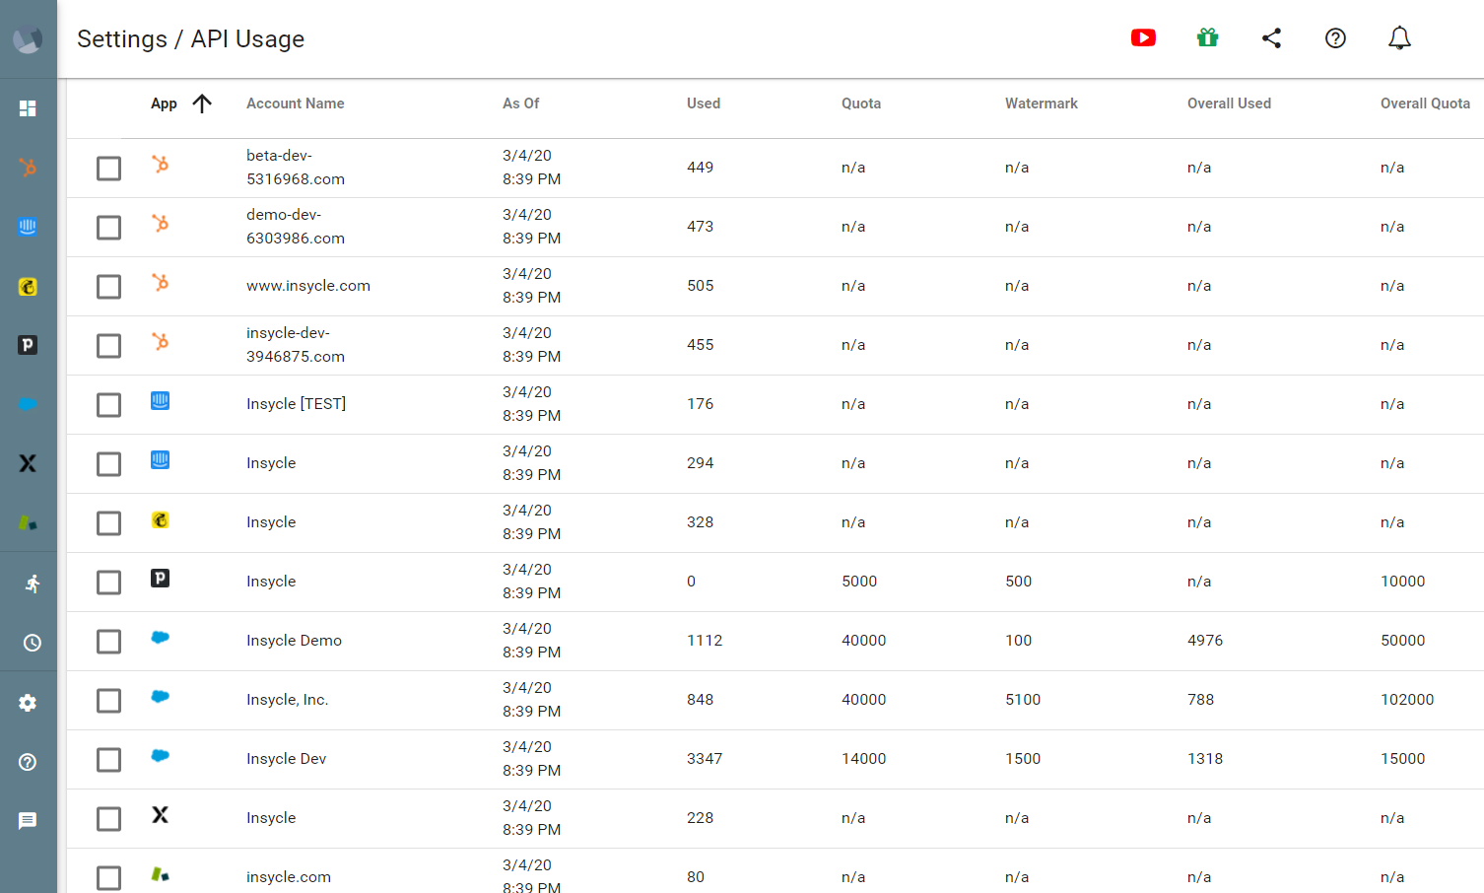This screenshot has height=893, width=1484.
Task: Open notifications via the bell icon
Action: click(x=1398, y=37)
